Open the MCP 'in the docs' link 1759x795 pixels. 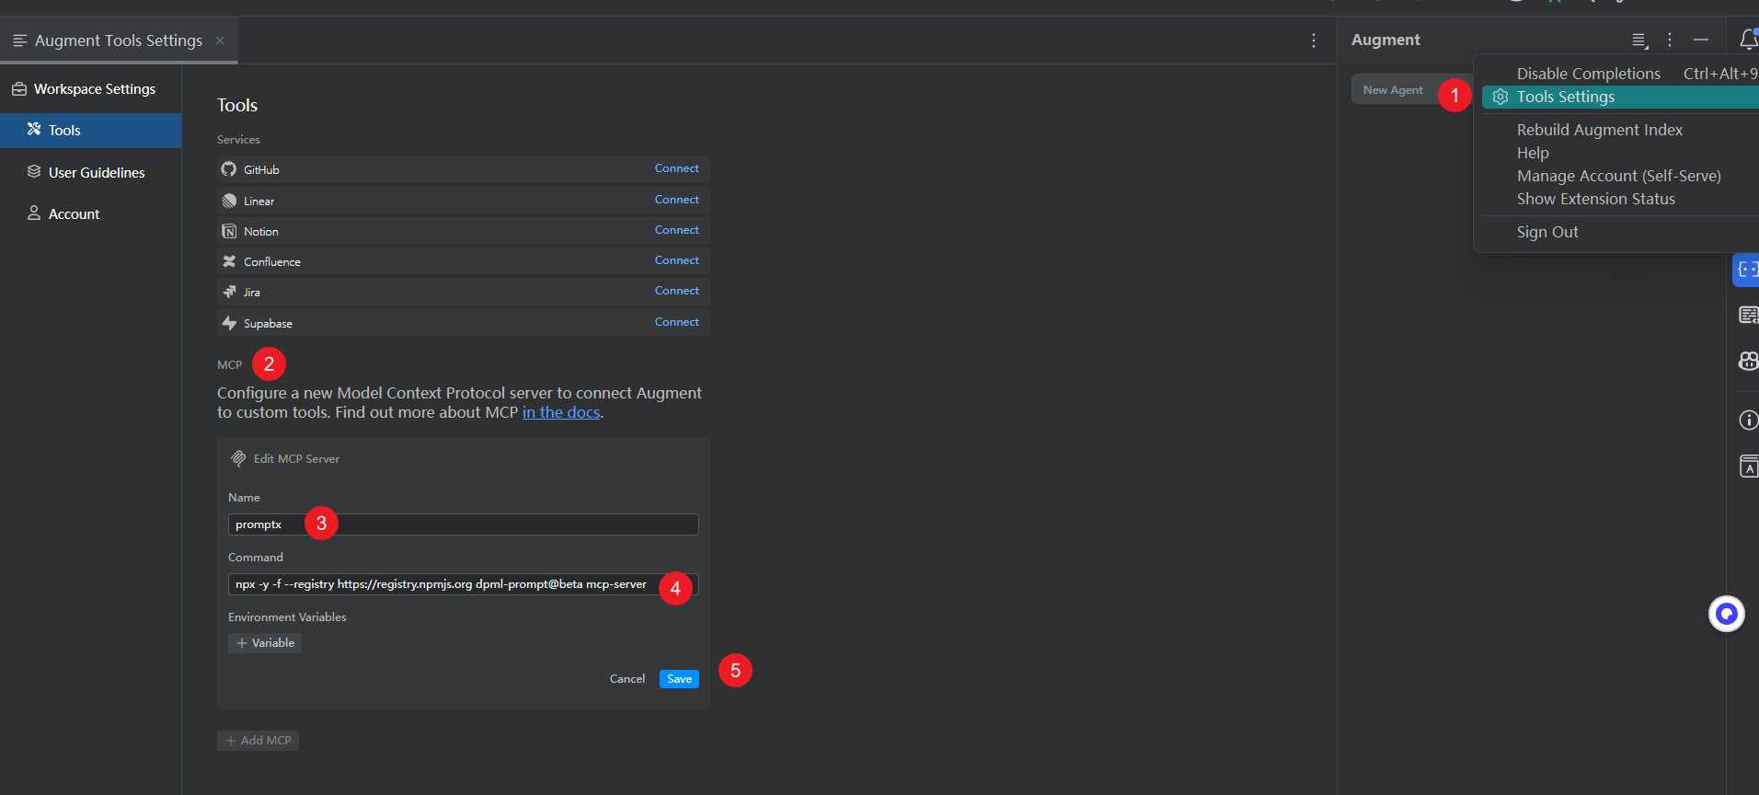[561, 412]
